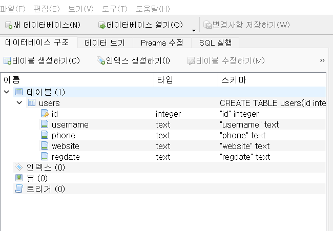Select the id field name
Image resolution: width=333 pixels, height=231 pixels.
point(55,114)
